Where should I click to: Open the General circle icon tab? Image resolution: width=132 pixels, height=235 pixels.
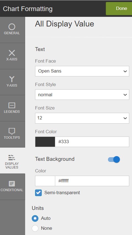pos(12,27)
